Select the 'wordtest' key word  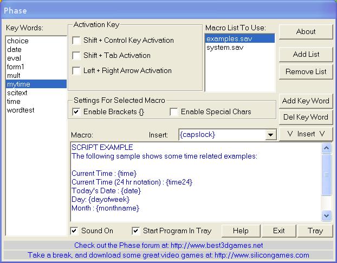tap(20, 110)
